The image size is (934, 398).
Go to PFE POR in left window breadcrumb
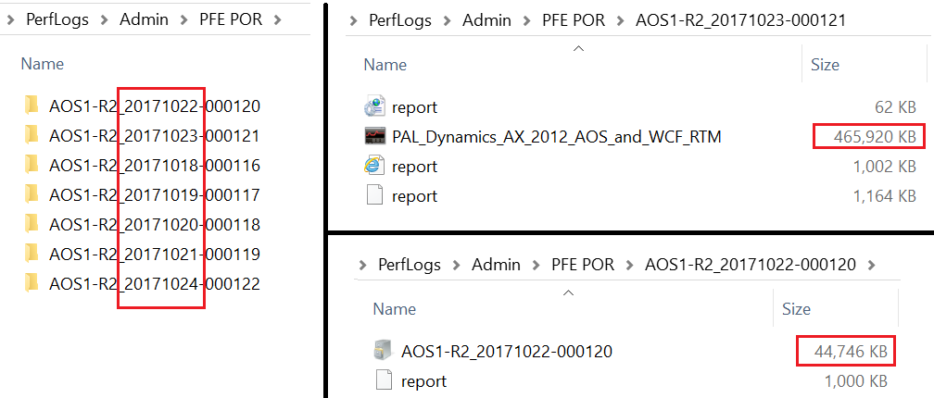[x=231, y=19]
